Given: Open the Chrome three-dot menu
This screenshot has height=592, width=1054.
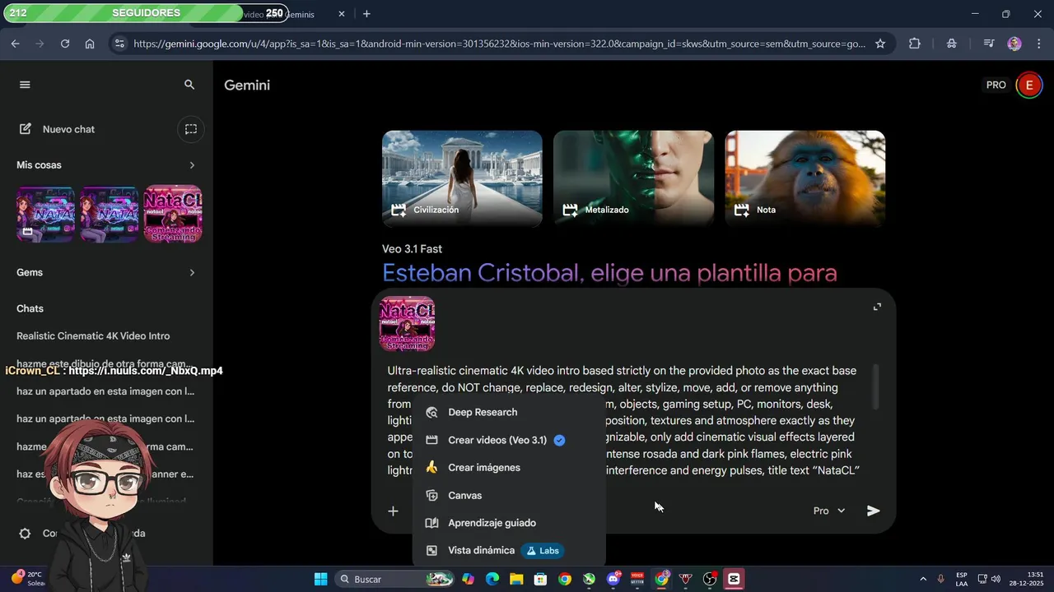Looking at the screenshot, I should tap(1038, 44).
